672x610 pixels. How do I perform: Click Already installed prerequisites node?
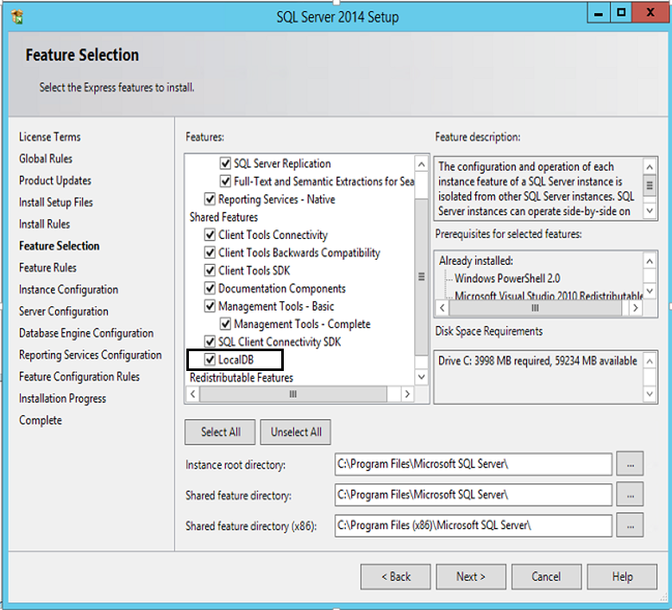(475, 261)
